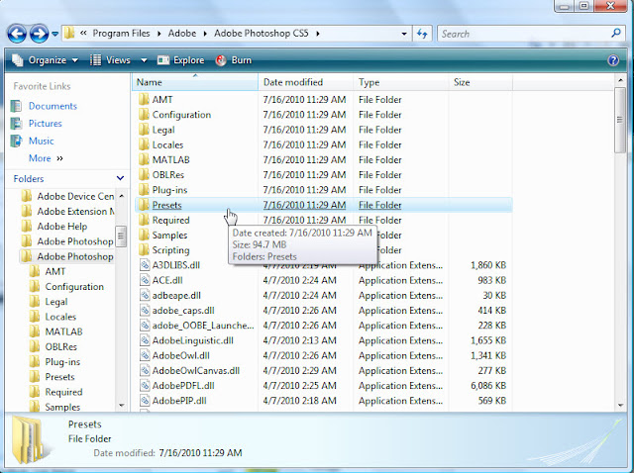This screenshot has width=634, height=473.
Task: Click the Burn toolbar button
Action: click(x=234, y=60)
